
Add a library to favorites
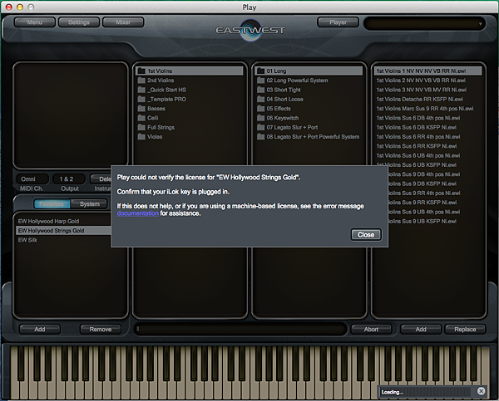[40, 330]
